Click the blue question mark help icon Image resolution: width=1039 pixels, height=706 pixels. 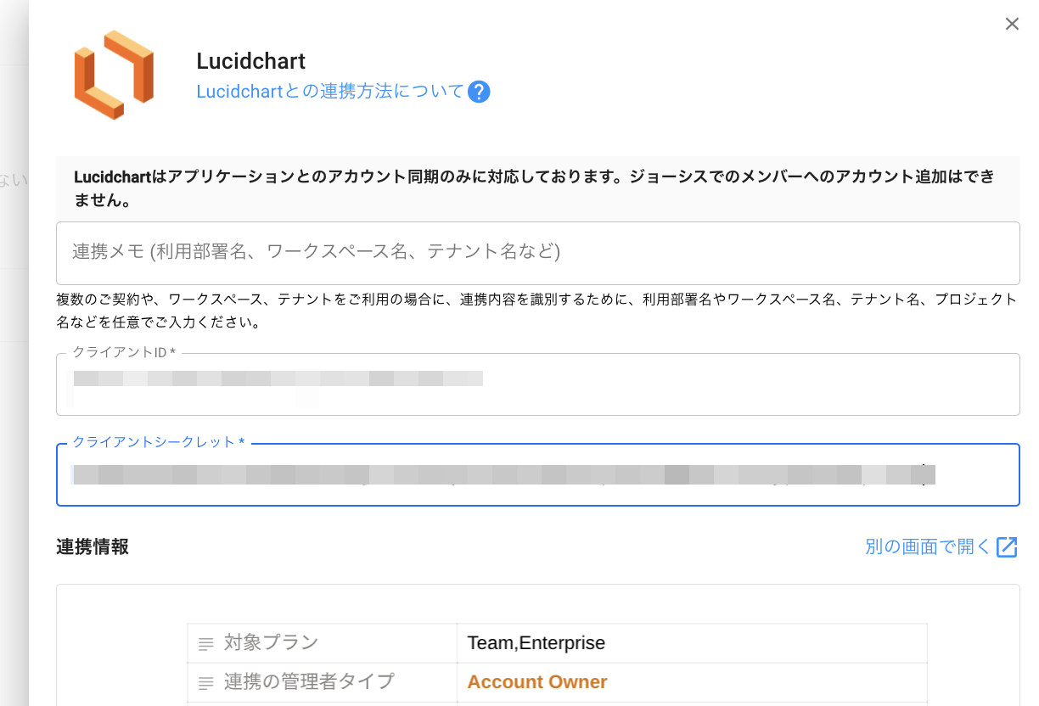(x=479, y=92)
